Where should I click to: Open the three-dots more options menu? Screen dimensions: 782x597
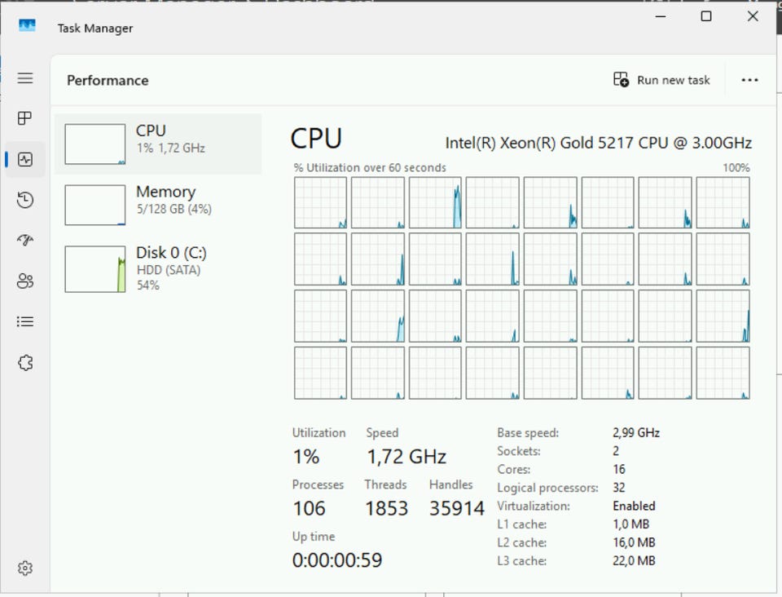tap(749, 80)
